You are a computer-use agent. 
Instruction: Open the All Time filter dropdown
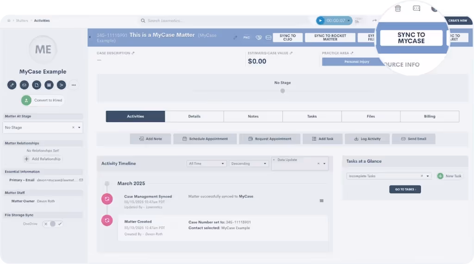tap(206, 164)
